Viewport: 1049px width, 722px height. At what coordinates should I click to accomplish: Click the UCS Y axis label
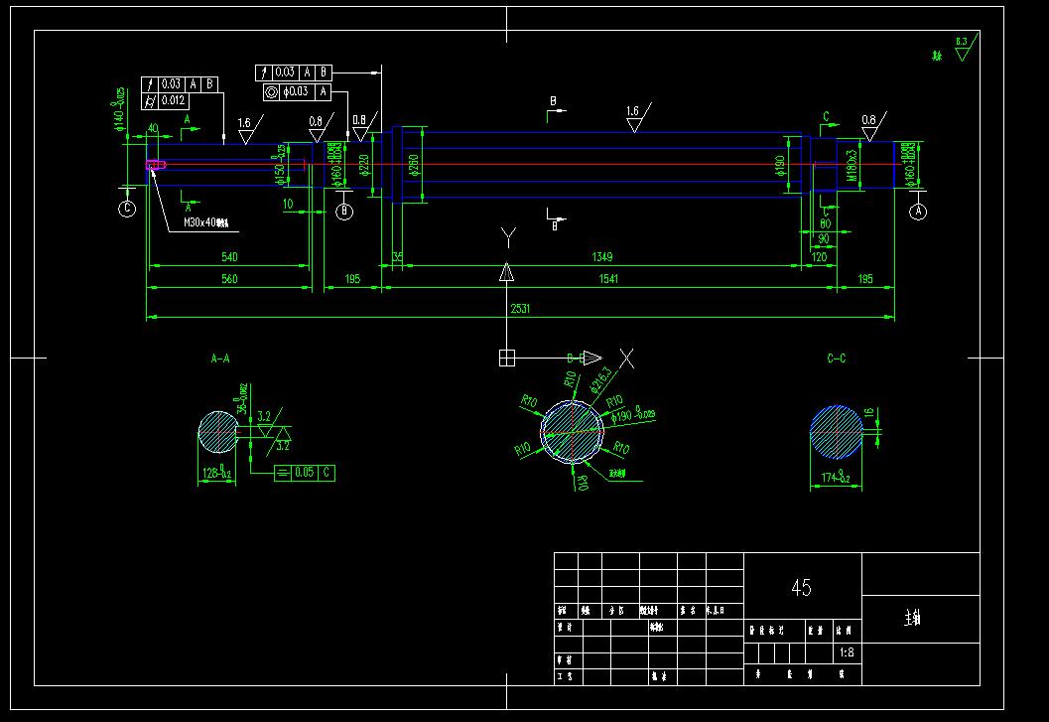pos(508,237)
